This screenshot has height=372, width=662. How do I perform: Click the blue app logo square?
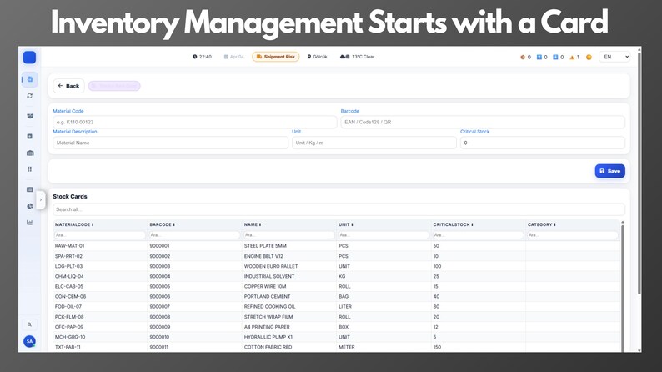29,58
